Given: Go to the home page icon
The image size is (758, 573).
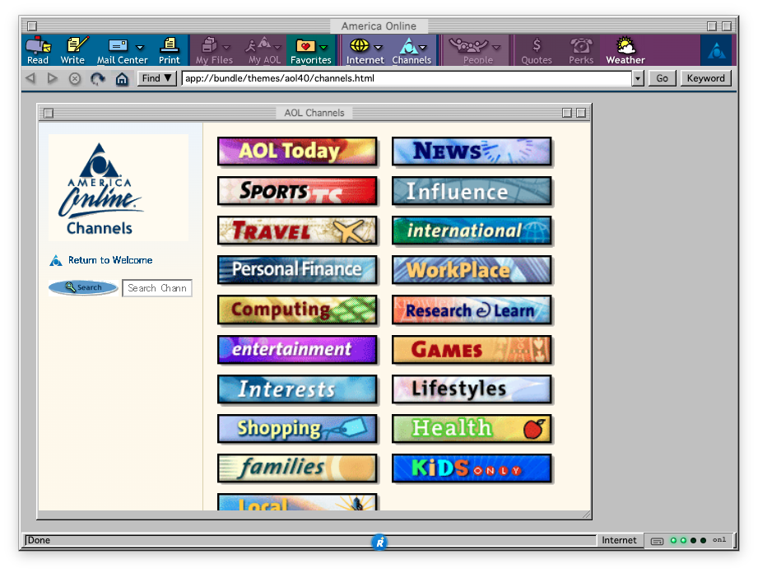Looking at the screenshot, I should tap(122, 78).
